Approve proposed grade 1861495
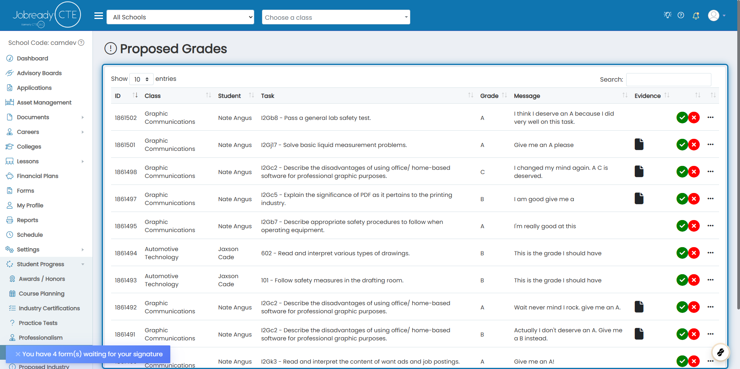This screenshot has height=369, width=740. 682,226
